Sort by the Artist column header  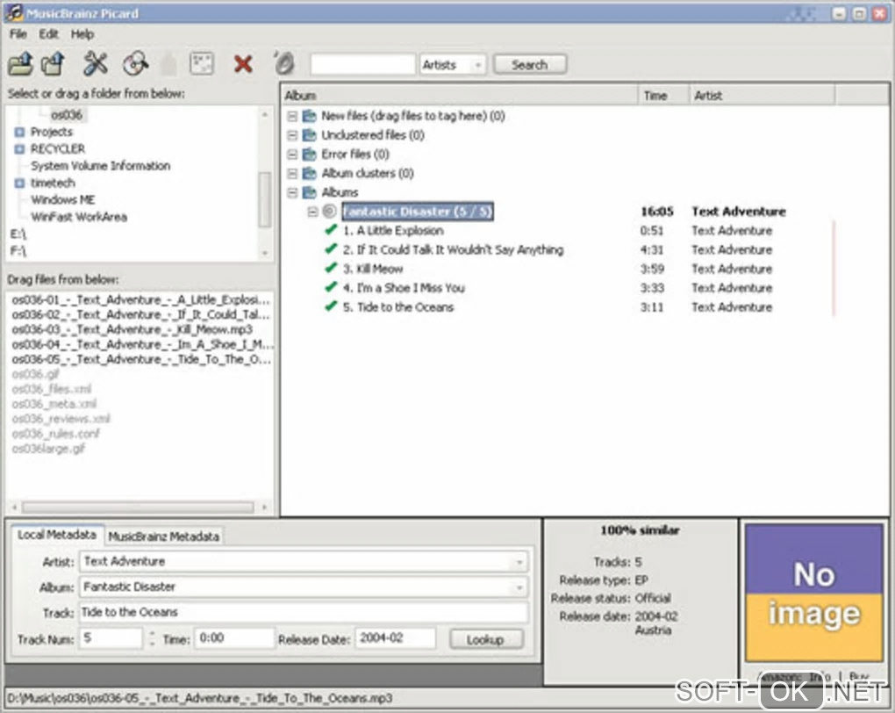pos(763,96)
